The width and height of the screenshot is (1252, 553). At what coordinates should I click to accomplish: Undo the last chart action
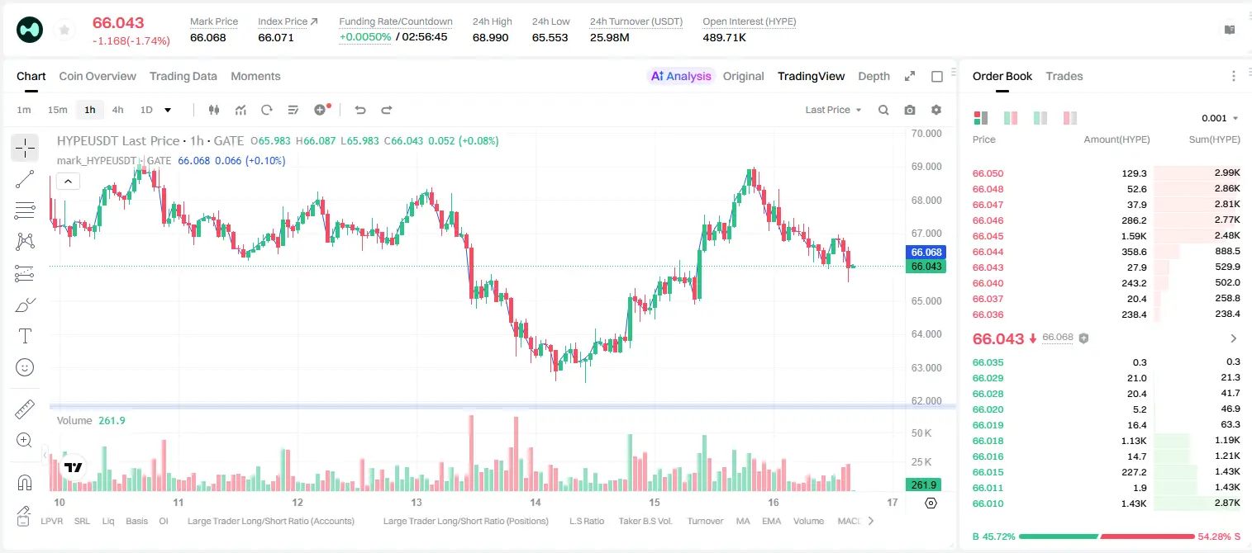[x=359, y=110]
